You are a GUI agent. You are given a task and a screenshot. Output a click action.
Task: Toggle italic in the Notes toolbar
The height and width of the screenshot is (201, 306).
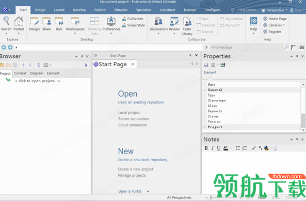click(x=212, y=148)
